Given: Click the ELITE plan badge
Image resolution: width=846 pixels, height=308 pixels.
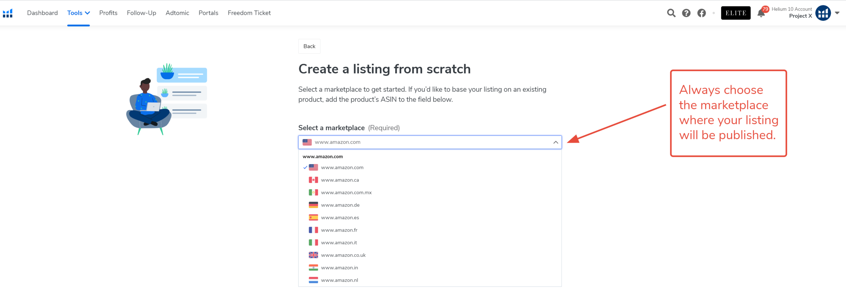Looking at the screenshot, I should (x=736, y=13).
